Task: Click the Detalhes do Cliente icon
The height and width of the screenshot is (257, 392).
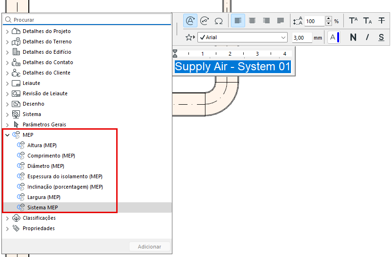Action: 16,73
